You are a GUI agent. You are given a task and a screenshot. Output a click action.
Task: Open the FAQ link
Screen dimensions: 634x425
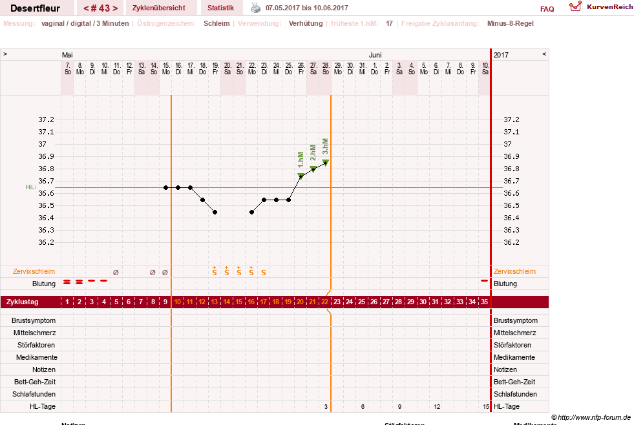tap(547, 9)
